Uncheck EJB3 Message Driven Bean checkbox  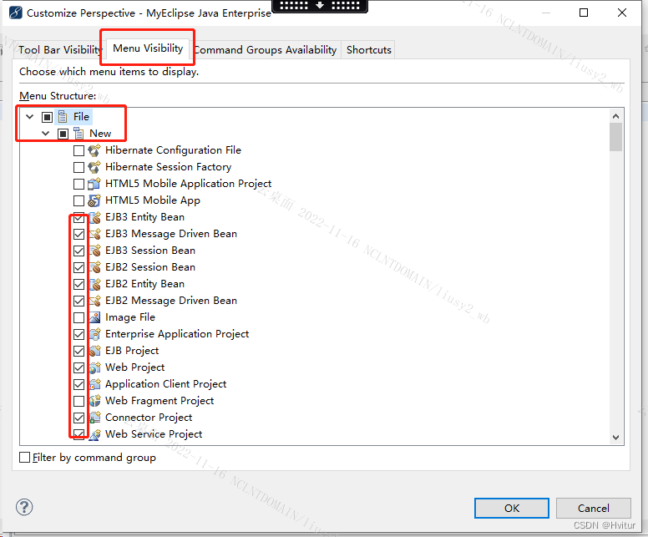click(78, 234)
